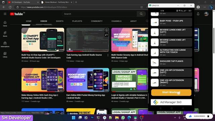Open browser settings three-dots menu
The image size is (215, 121).
pyautogui.click(x=205, y=7)
